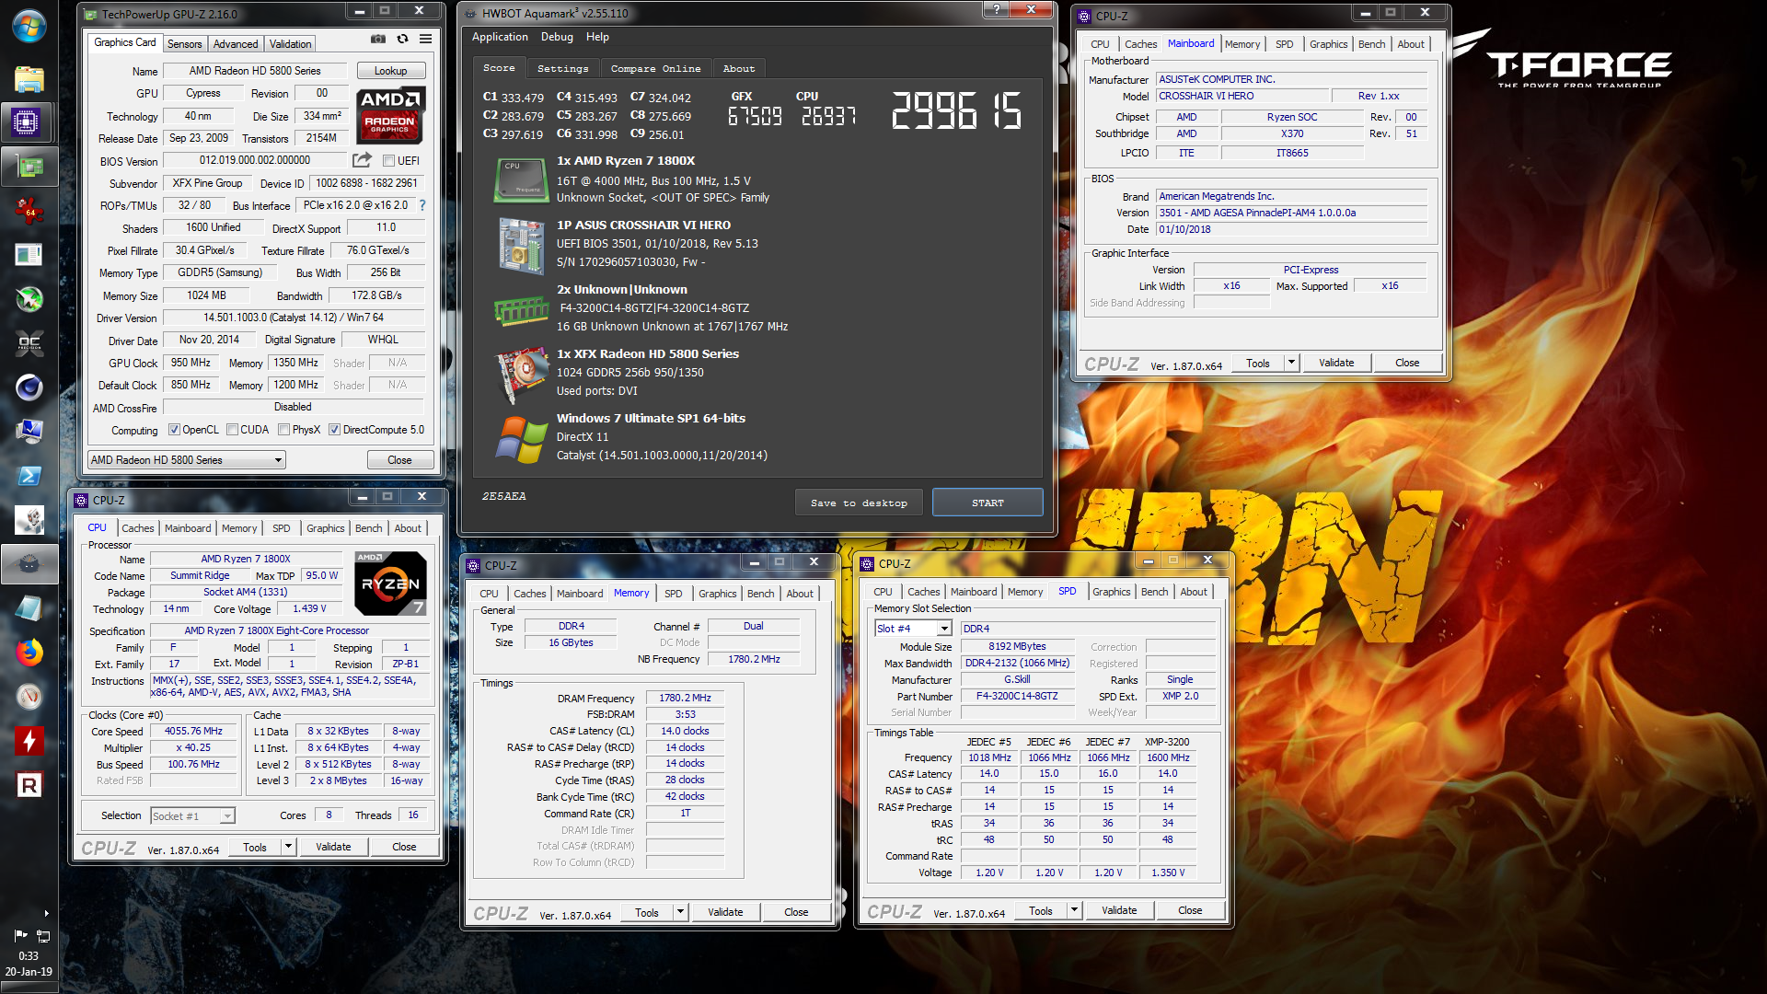Image resolution: width=1767 pixels, height=994 pixels.
Task: Show hidden tray icons arrow
Action: tap(46, 914)
